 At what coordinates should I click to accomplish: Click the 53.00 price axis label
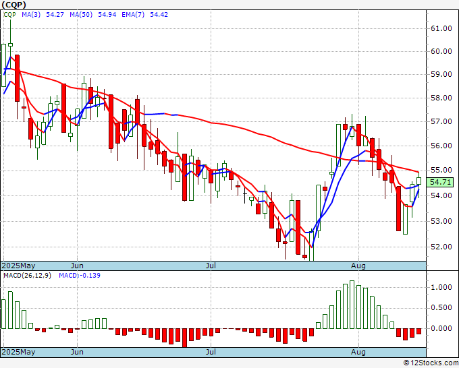pyautogui.click(x=441, y=221)
